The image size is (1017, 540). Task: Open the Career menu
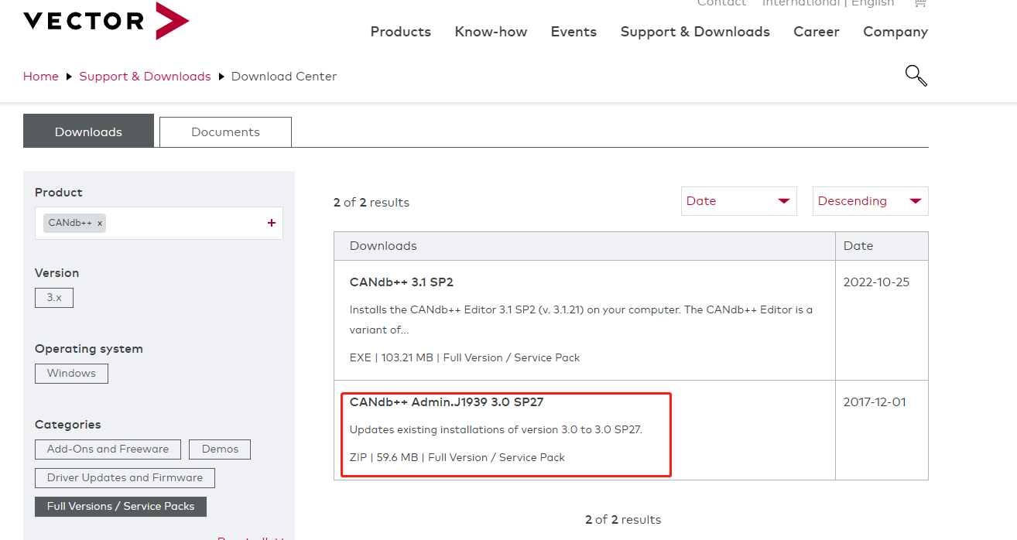point(817,32)
